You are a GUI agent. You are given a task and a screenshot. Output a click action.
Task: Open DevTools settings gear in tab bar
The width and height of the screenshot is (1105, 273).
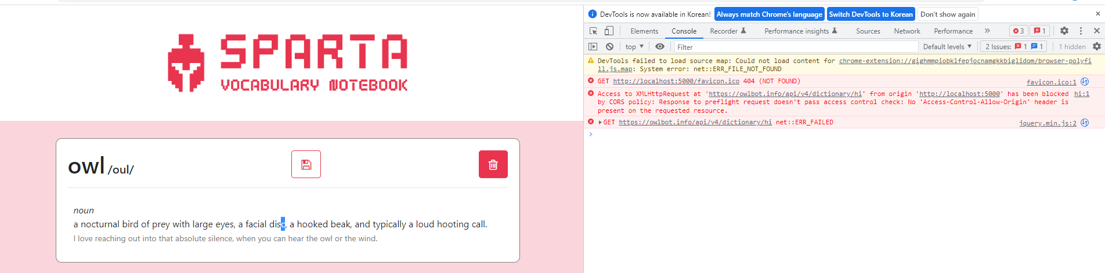tap(1064, 31)
